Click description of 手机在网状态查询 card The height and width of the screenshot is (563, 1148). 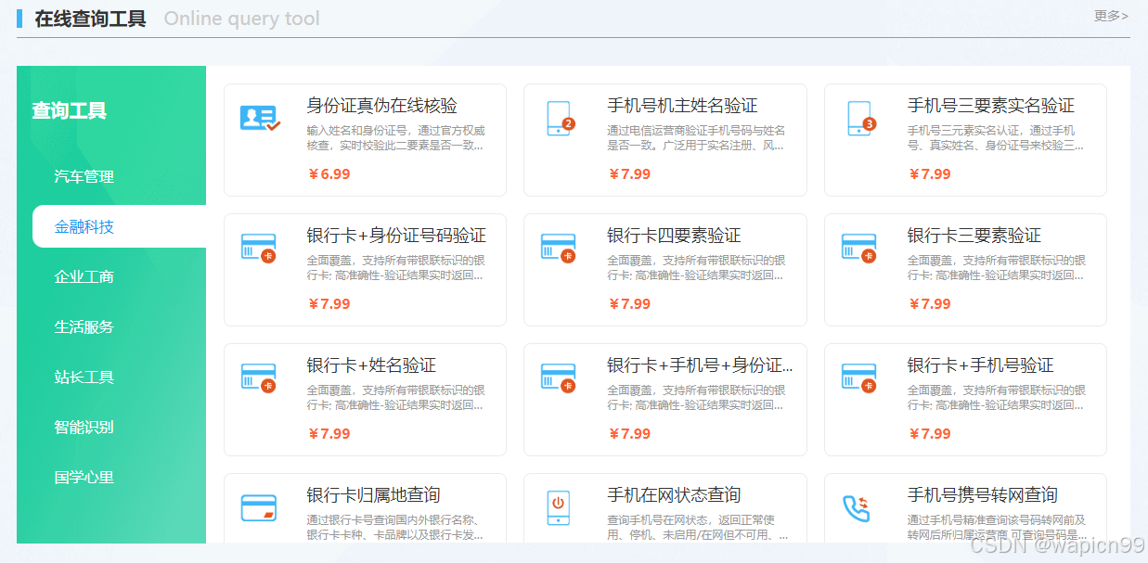pos(698,528)
